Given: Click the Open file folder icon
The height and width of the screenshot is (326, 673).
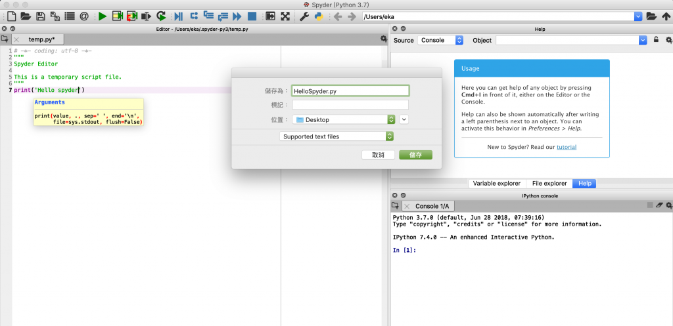Looking at the screenshot, I should tap(26, 16).
